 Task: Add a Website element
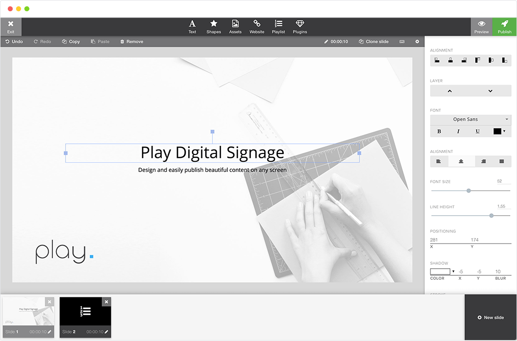coord(257,27)
